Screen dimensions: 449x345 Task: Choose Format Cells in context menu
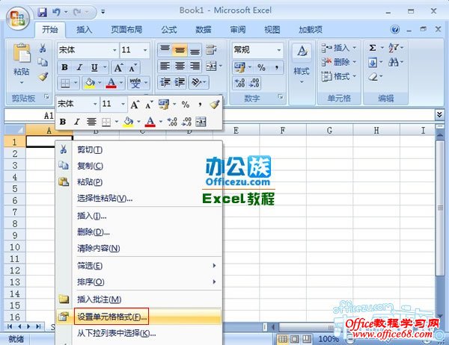(x=139, y=317)
